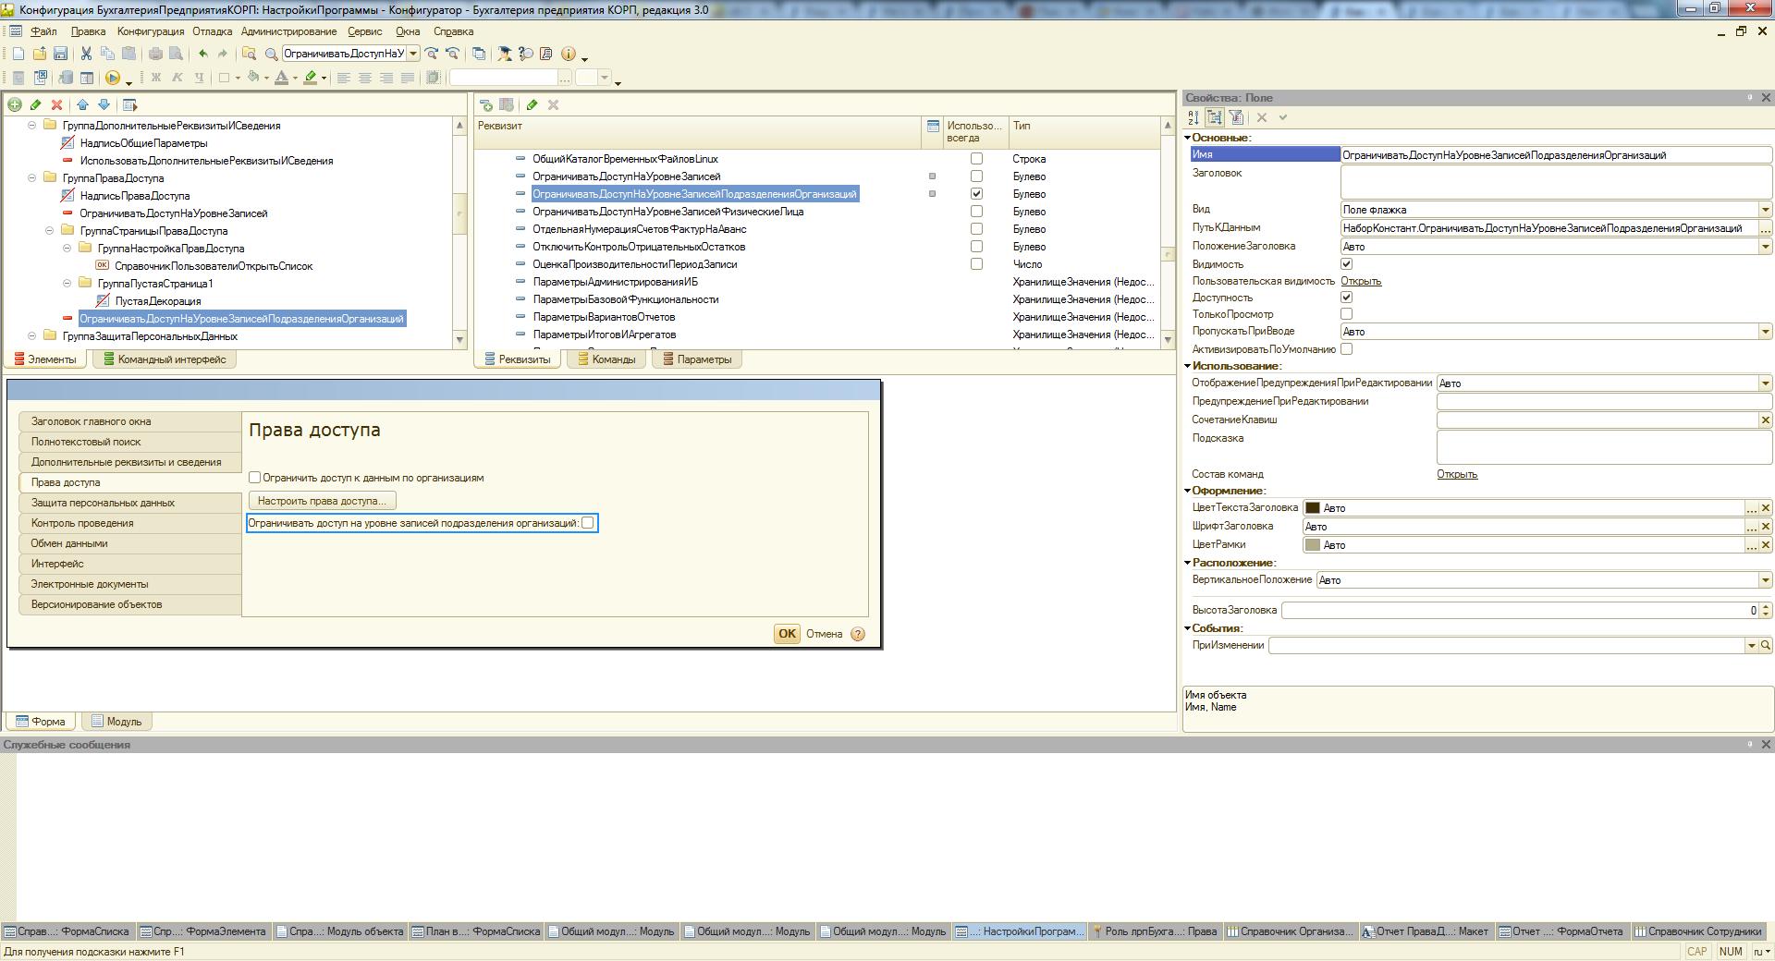Click the ЦветТекстаЗаголовка color swatch
1775x961 pixels.
(1312, 508)
